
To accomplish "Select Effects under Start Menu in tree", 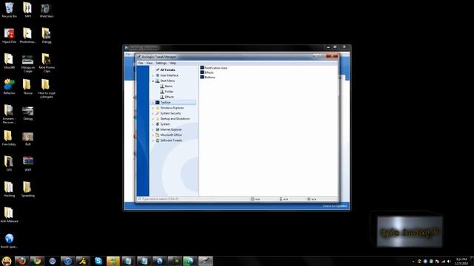I will [x=167, y=97].
